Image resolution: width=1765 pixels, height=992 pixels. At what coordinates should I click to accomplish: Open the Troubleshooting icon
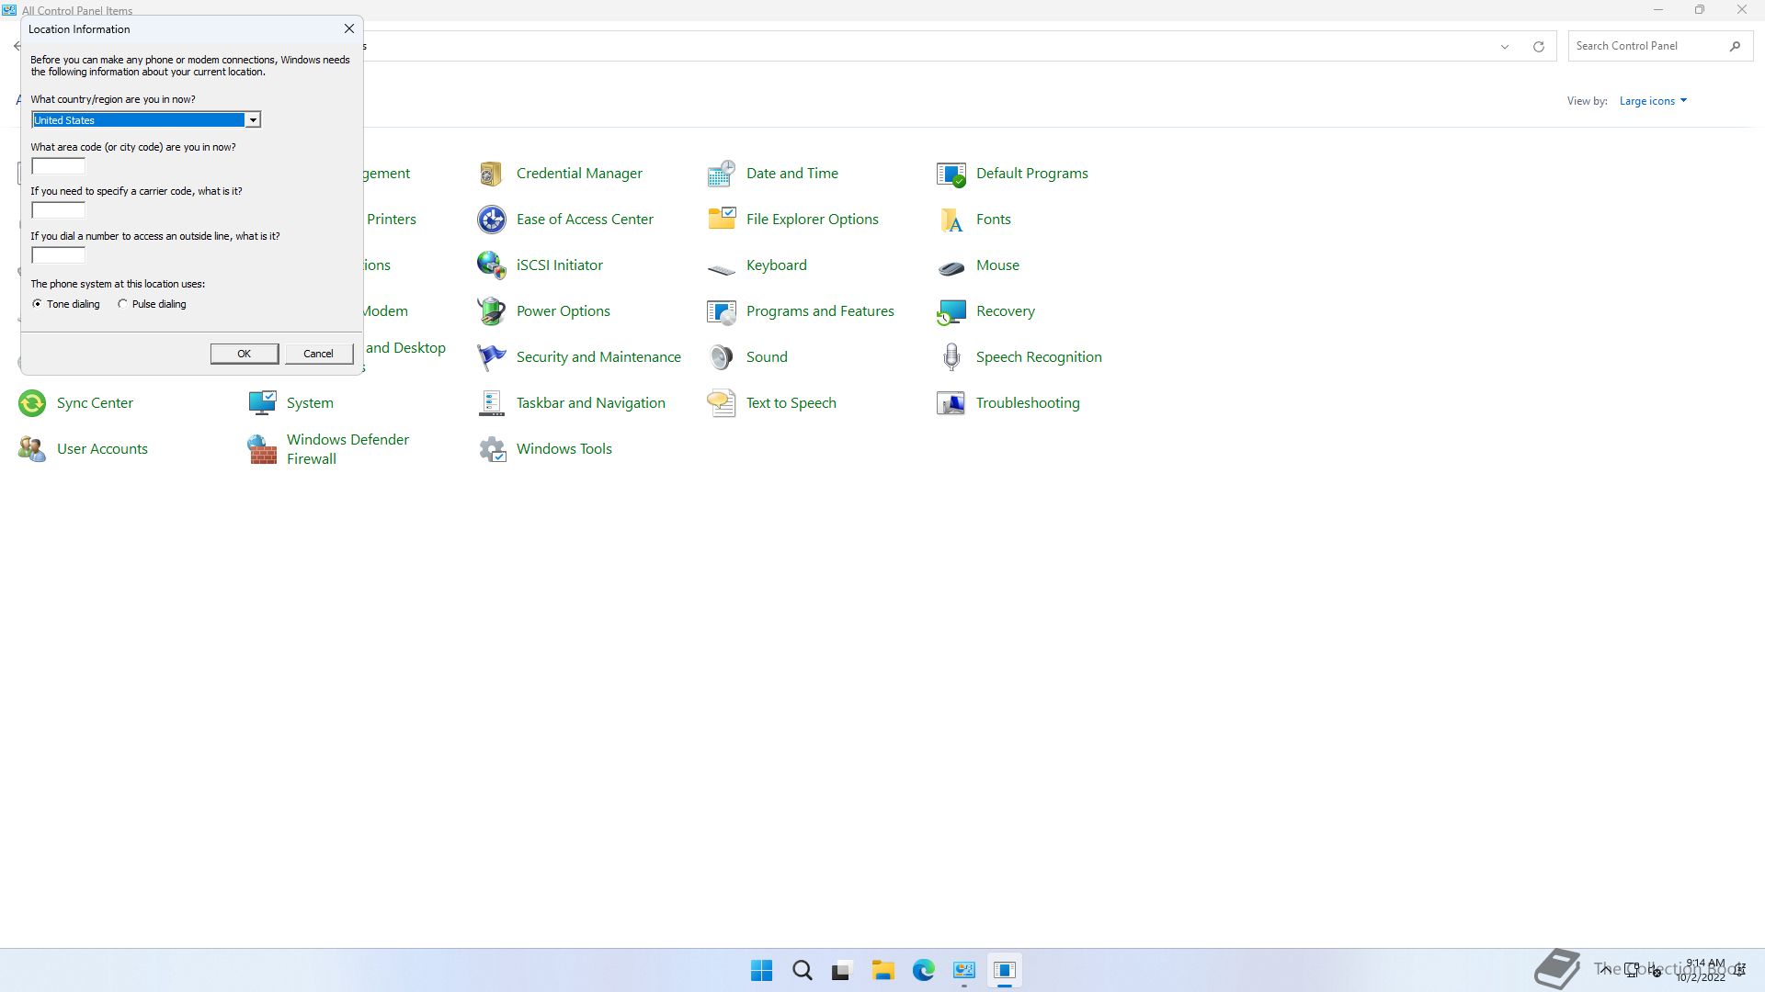[951, 403]
